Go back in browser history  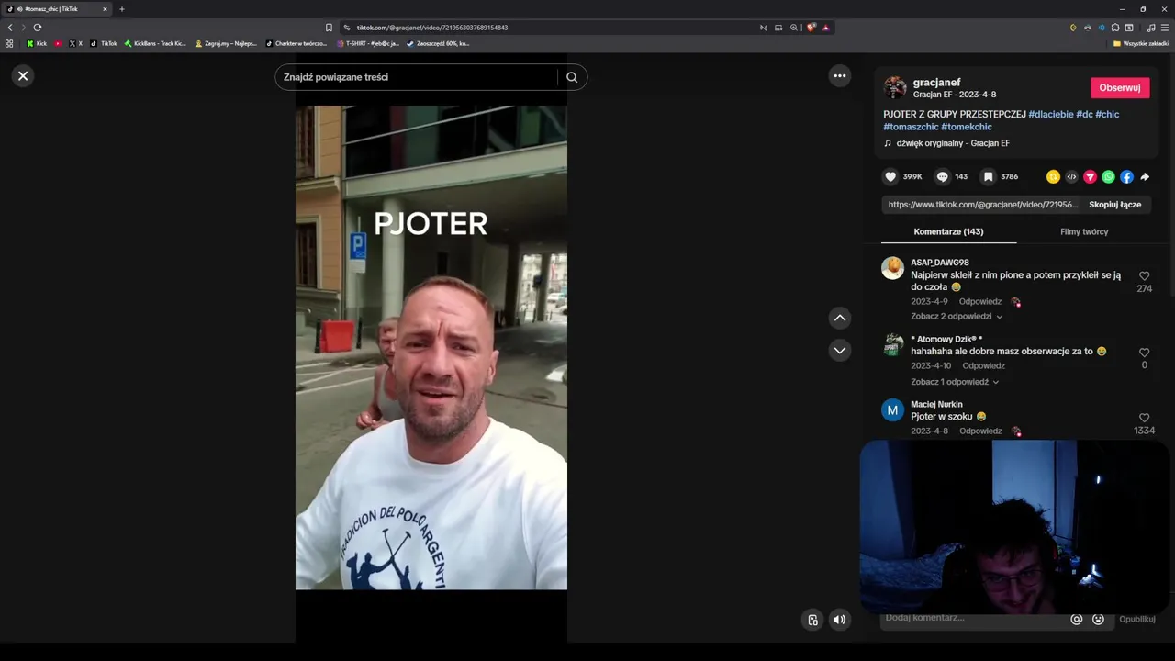[10, 28]
